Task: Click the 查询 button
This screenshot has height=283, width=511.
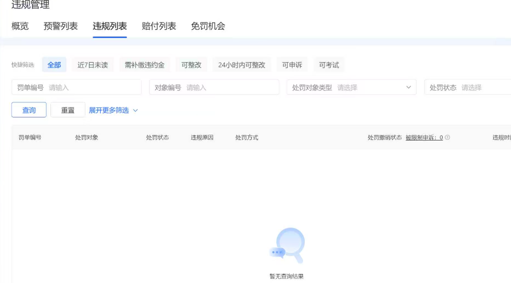Action: click(x=29, y=110)
